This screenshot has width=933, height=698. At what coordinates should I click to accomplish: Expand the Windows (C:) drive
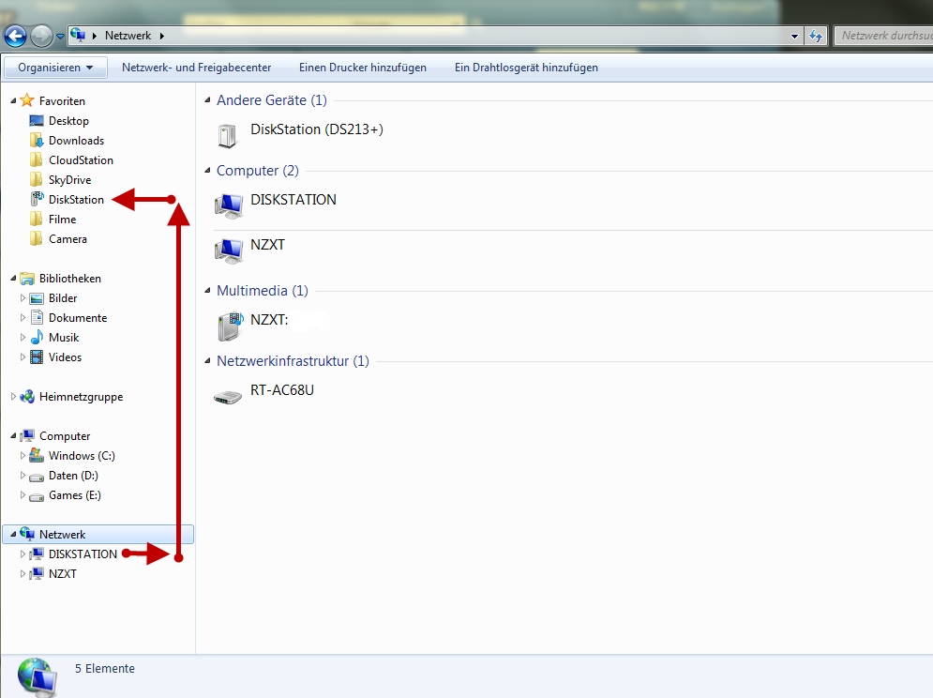pos(23,456)
